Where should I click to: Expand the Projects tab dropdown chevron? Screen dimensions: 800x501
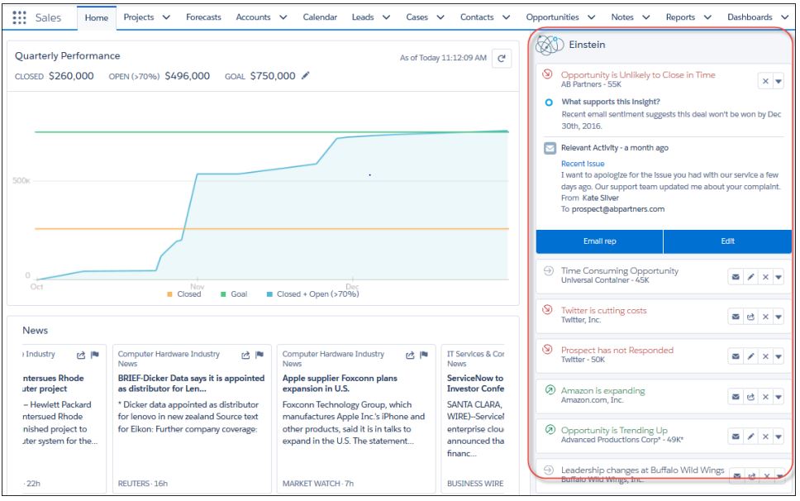coord(166,17)
